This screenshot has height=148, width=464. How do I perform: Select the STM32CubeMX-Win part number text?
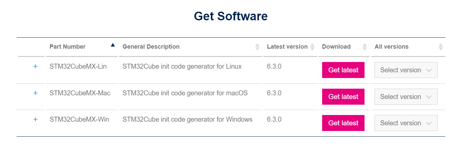click(x=79, y=119)
